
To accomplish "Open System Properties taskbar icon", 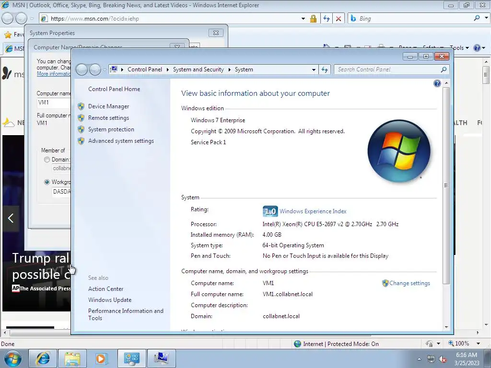I will pyautogui.click(x=161, y=358).
